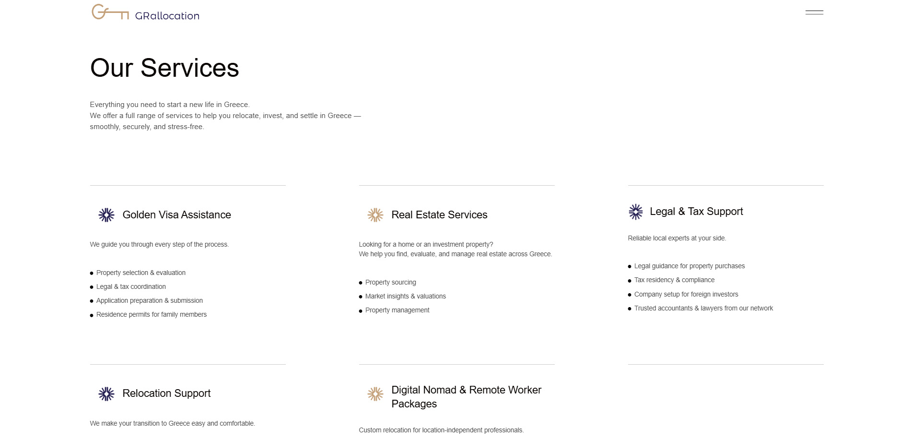Click the Property selection & evaluation item
The width and height of the screenshot is (912, 441).
pos(140,273)
